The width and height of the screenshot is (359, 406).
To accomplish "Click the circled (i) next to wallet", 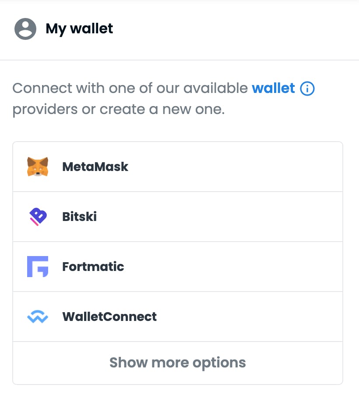I will pos(307,88).
